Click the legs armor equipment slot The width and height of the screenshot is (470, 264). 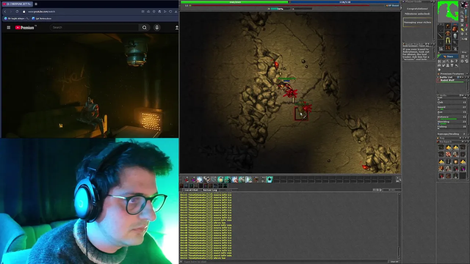pos(448,40)
